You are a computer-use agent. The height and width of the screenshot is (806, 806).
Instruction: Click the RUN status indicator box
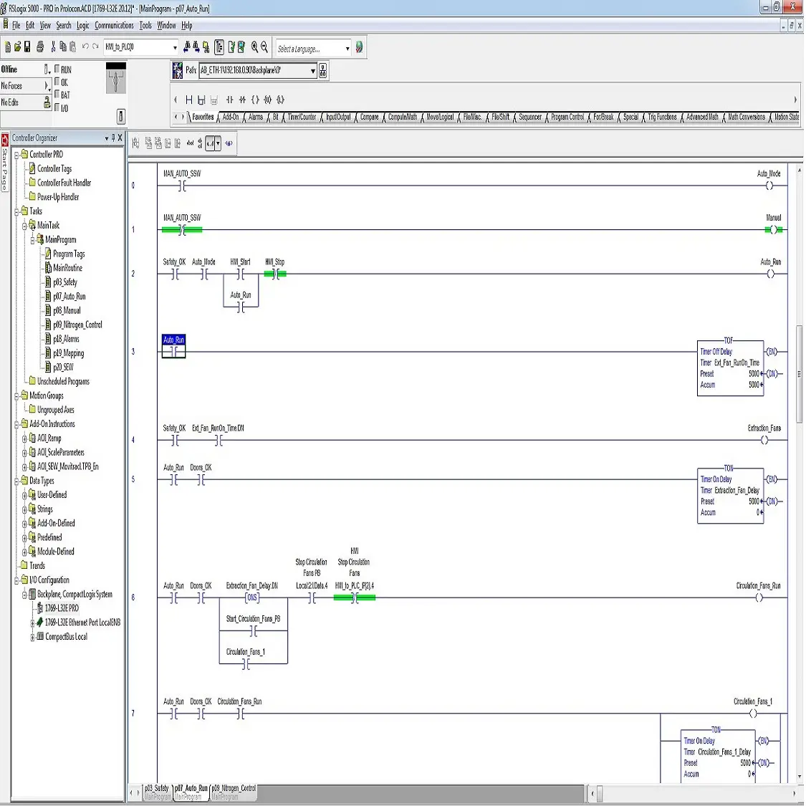(57, 69)
